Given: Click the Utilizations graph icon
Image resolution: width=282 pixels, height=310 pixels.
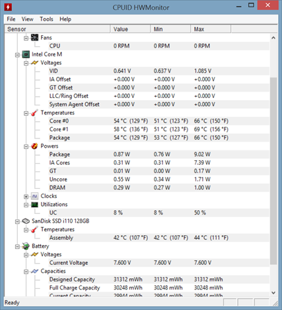Looking at the screenshot, I should [34, 205].
